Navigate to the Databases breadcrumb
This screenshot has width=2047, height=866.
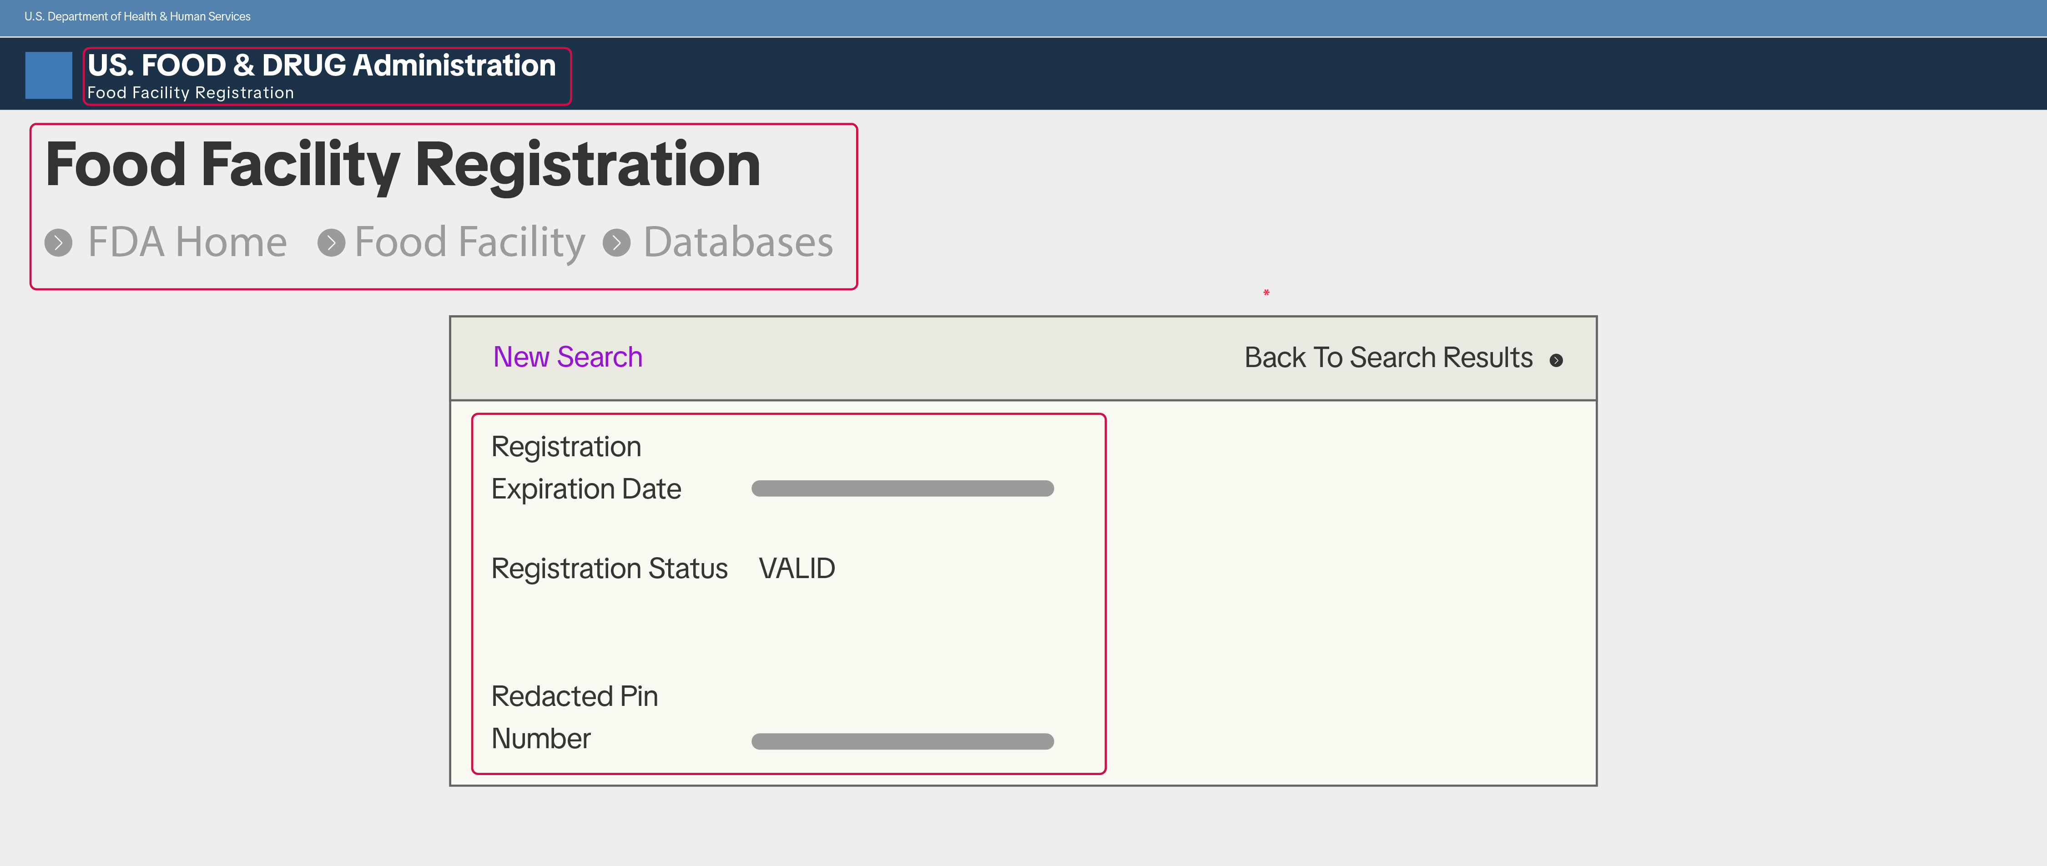point(737,242)
